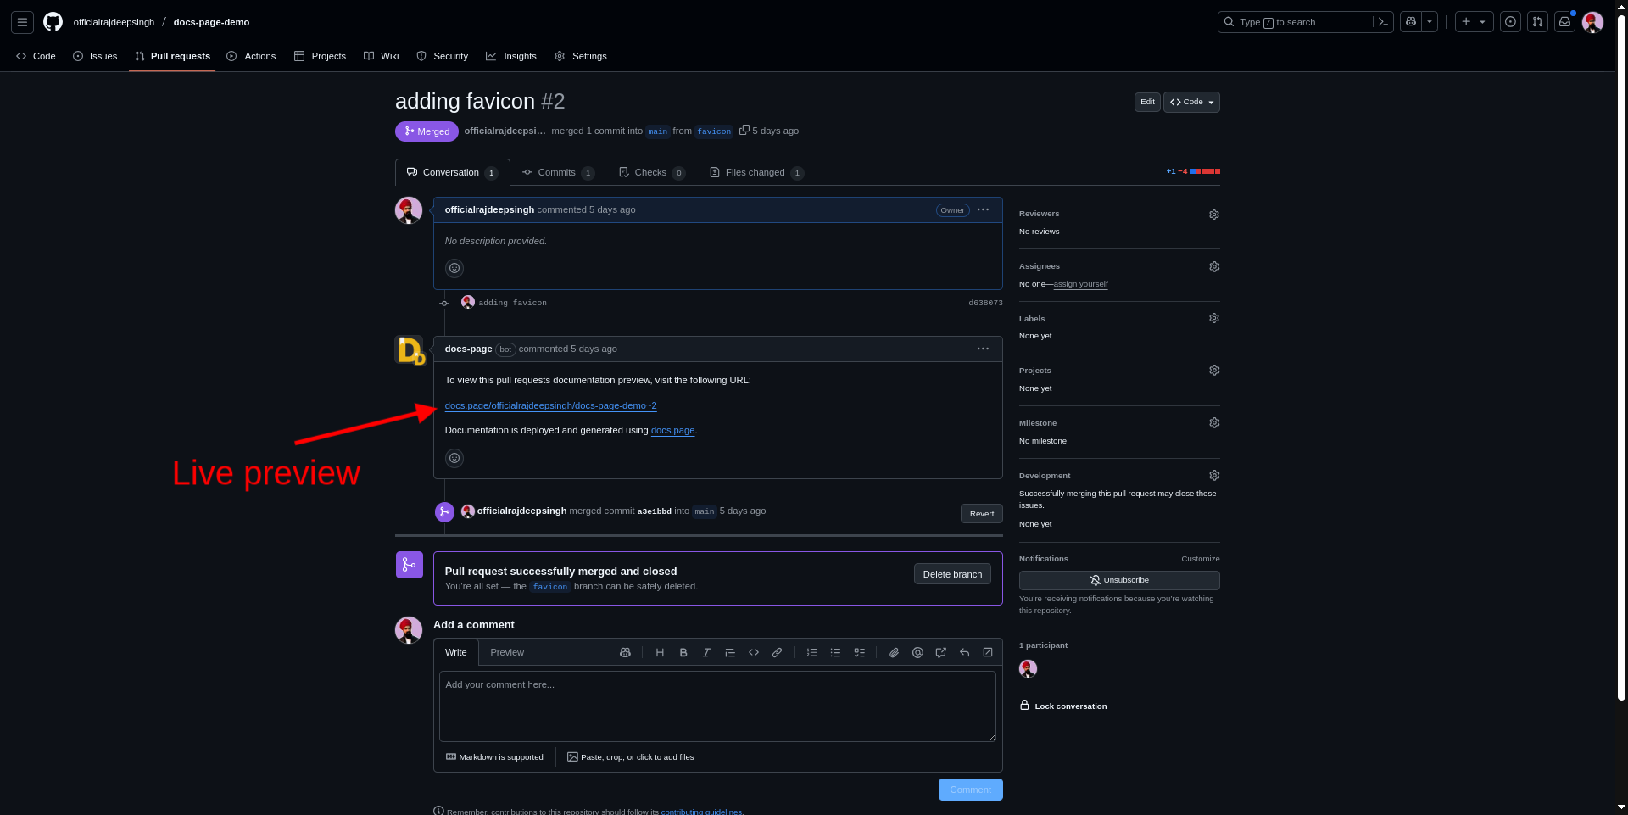
Task: Insert numbered list from toolbar
Action: (811, 652)
